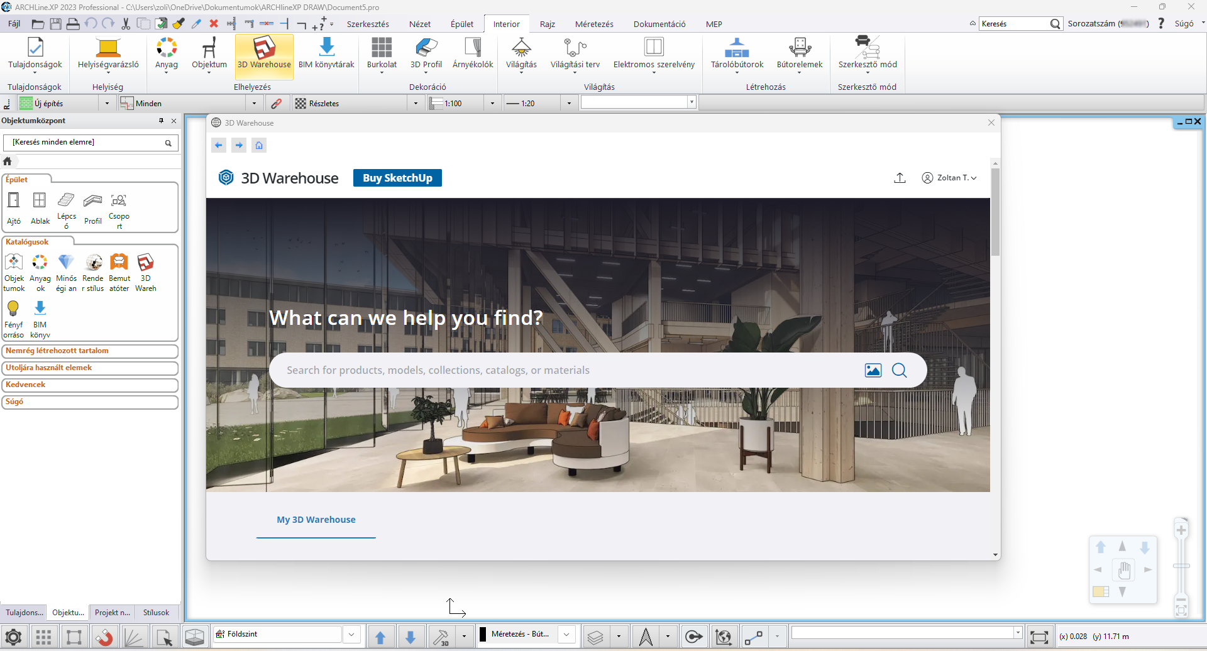
Task: Switch to the Szerkesztés ribbon tab
Action: click(x=368, y=24)
